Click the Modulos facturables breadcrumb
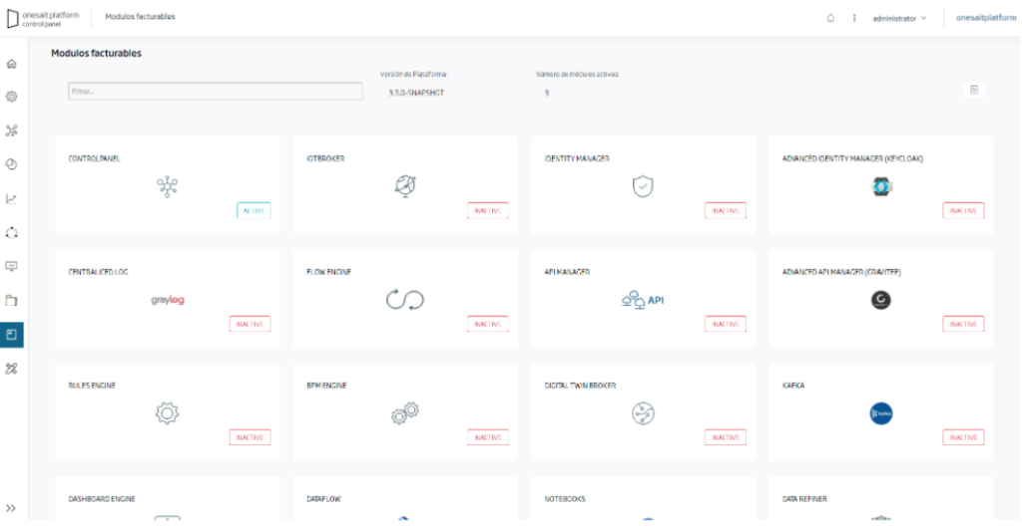This screenshot has width=1022, height=529. [x=140, y=17]
